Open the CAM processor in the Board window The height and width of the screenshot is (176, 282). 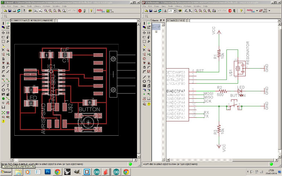(19, 11)
